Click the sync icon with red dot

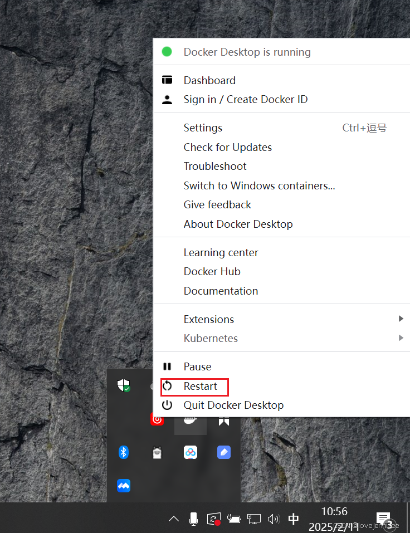tap(214, 519)
